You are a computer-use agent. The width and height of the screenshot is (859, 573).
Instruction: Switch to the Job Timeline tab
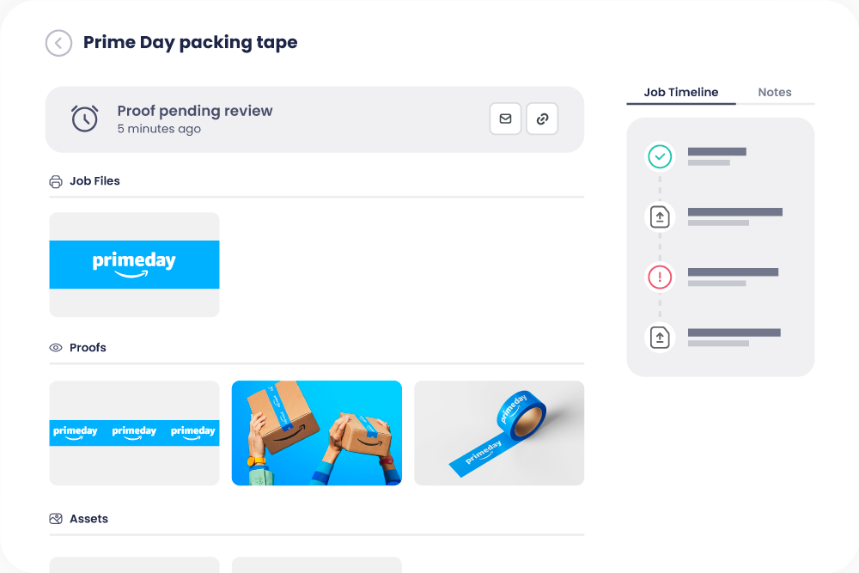coord(680,92)
